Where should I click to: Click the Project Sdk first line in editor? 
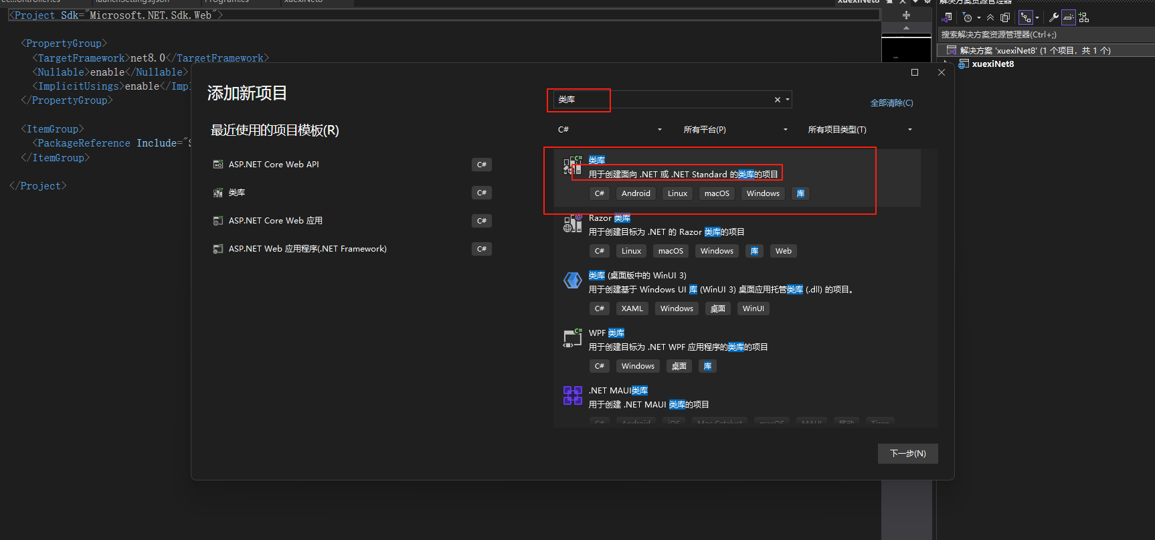(116, 15)
